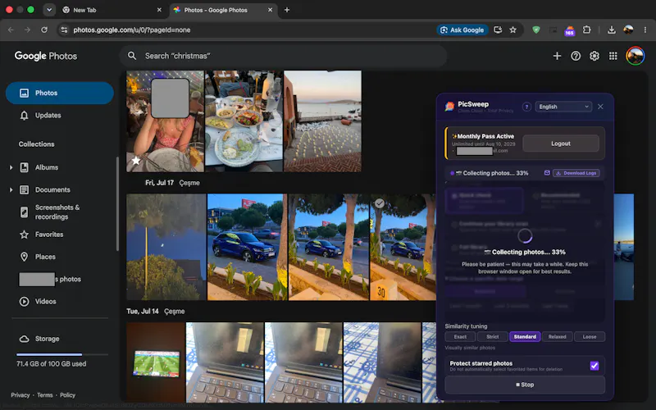Bookmark this page with the star icon
The width and height of the screenshot is (656, 410).
[x=513, y=30]
